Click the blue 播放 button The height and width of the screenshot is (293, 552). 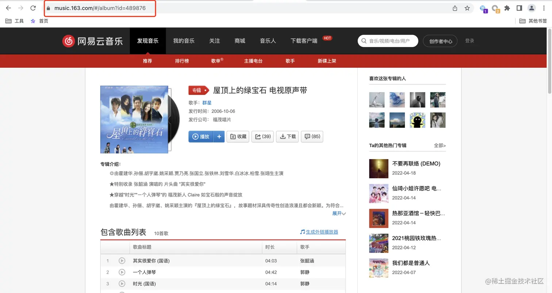pos(201,136)
